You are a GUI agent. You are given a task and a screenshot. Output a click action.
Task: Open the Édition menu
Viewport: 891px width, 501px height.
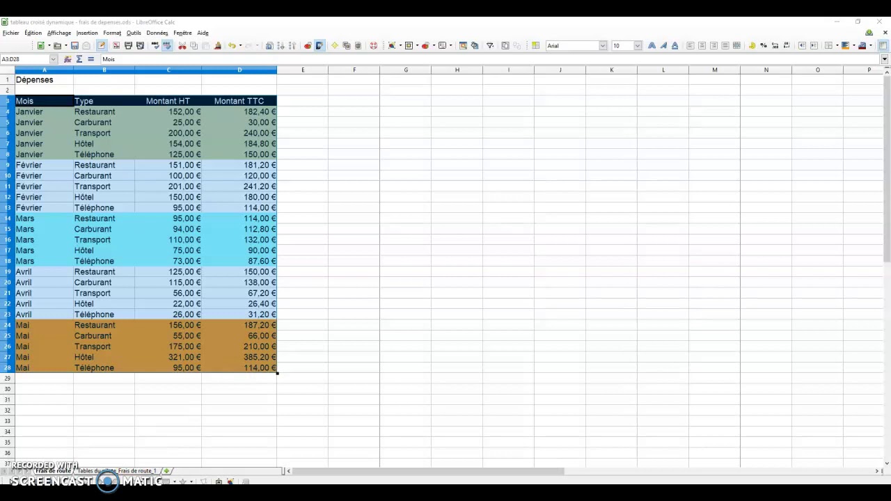point(33,33)
